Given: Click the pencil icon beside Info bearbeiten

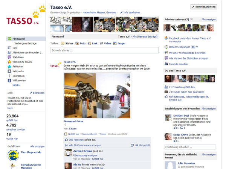Looking at the screenshot, I should [x=121, y=12].
